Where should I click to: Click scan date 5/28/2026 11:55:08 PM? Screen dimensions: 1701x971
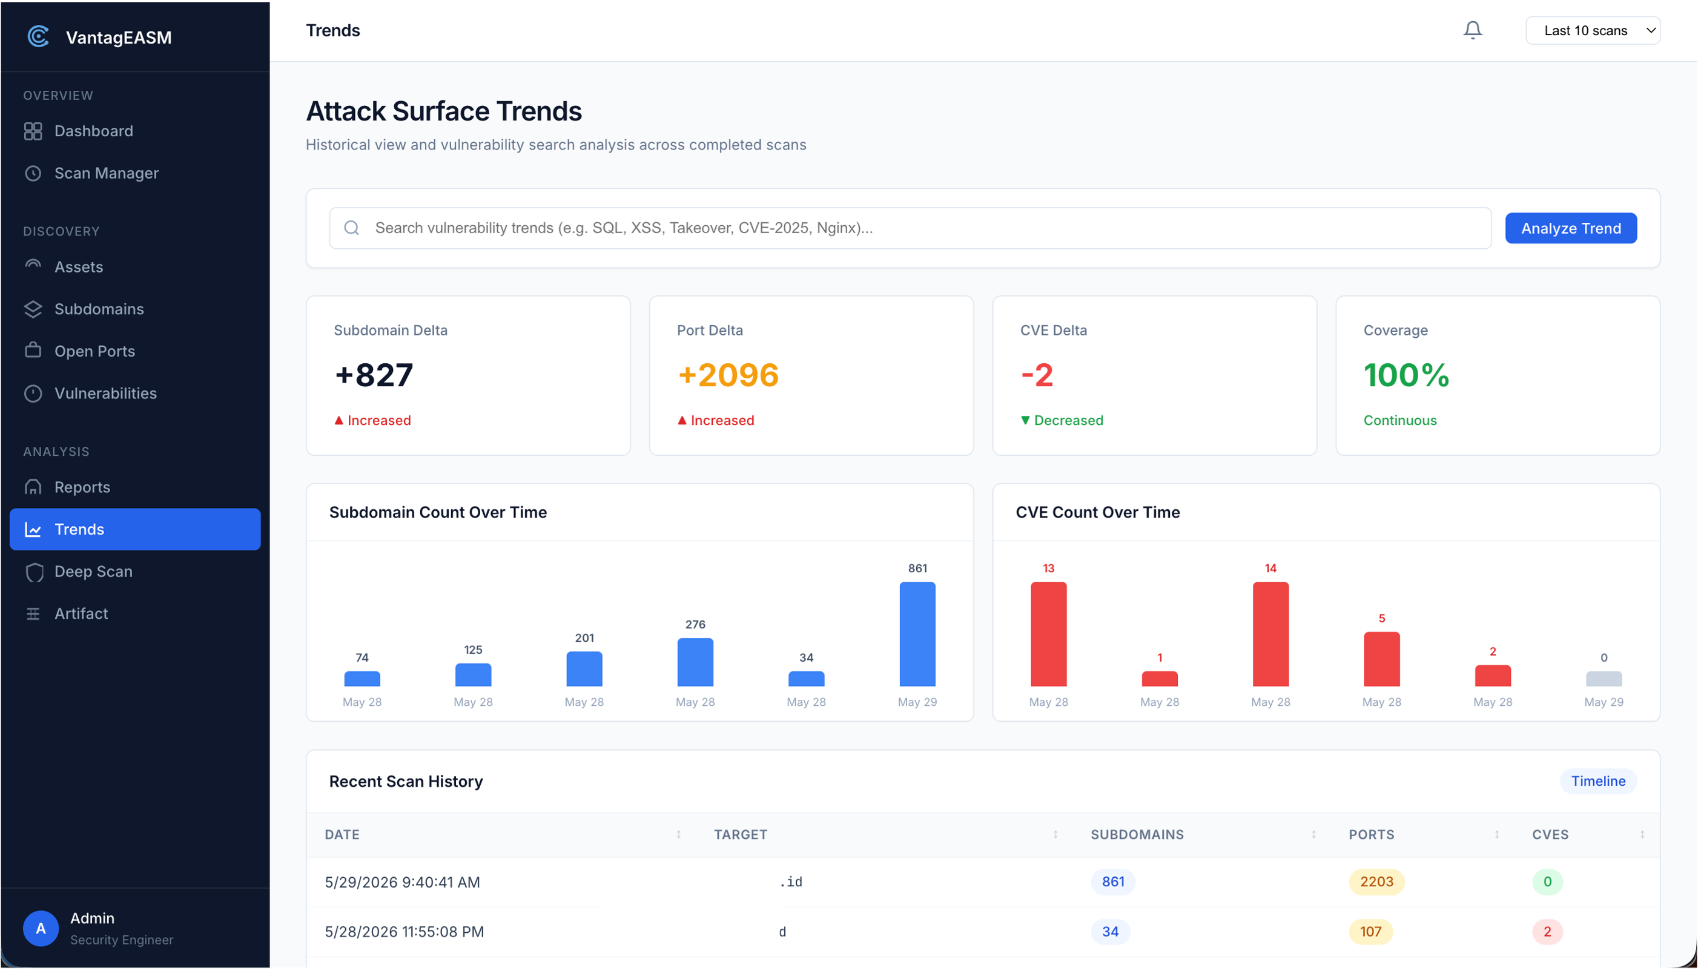pyautogui.click(x=405, y=932)
